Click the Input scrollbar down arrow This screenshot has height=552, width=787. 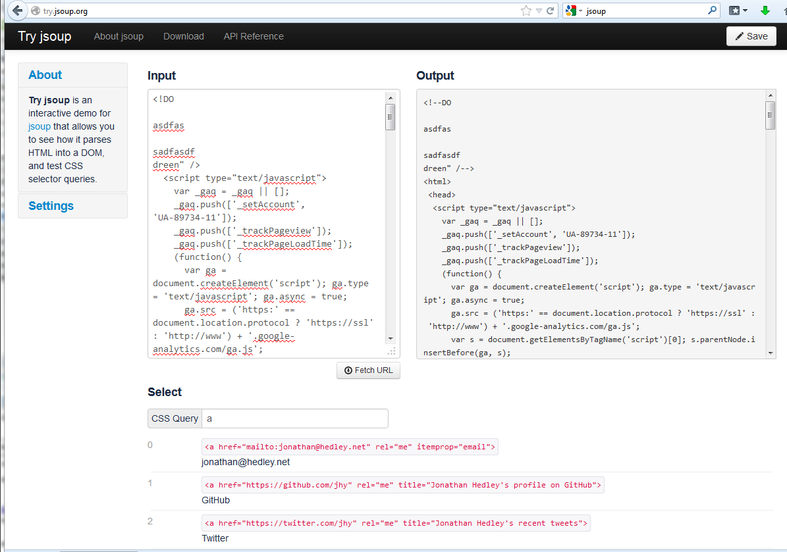tap(390, 339)
